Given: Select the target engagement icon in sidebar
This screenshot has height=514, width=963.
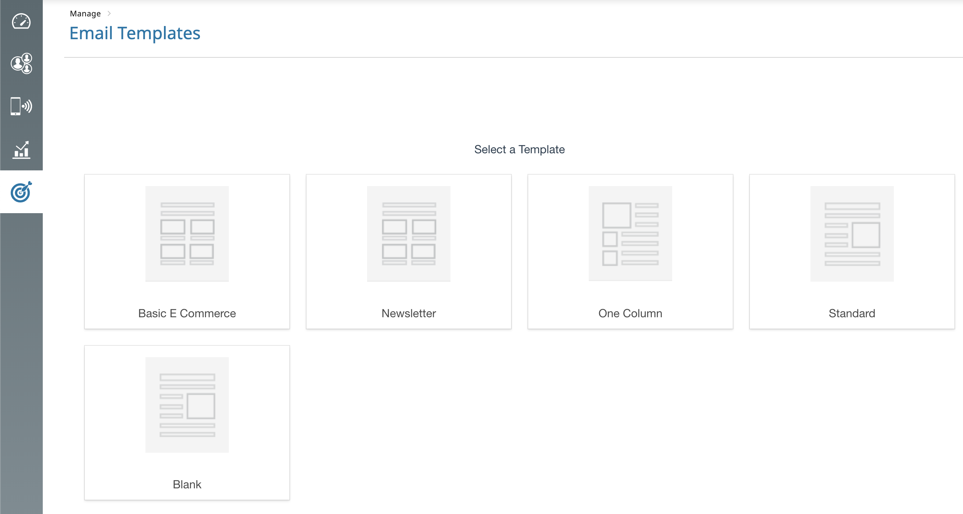Looking at the screenshot, I should point(21,192).
